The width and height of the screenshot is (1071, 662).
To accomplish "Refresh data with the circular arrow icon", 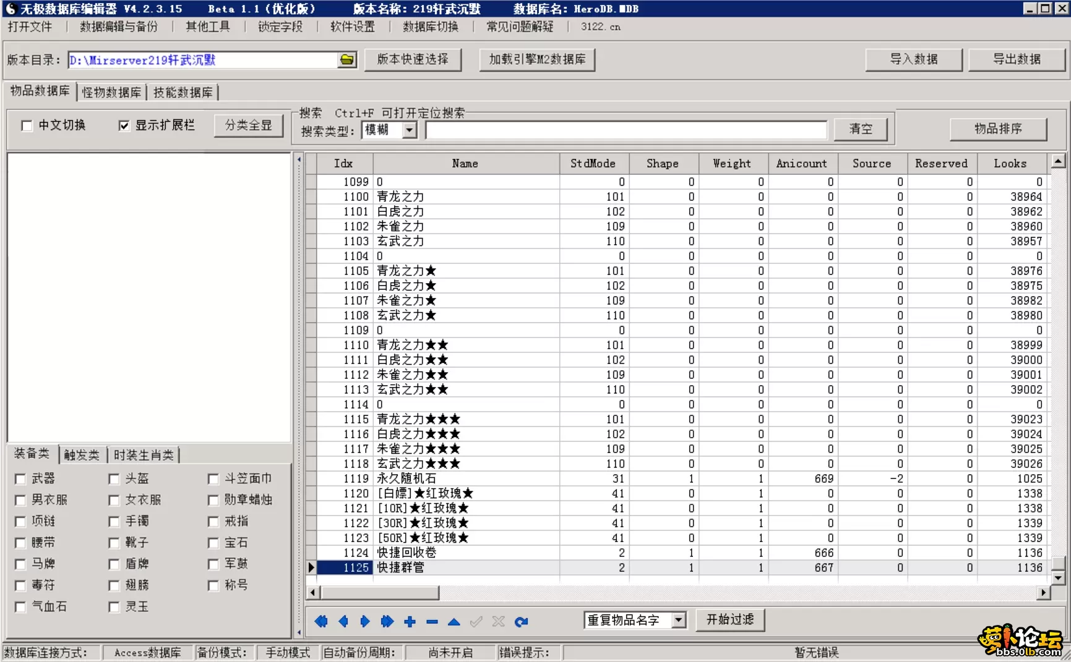I will 521,621.
